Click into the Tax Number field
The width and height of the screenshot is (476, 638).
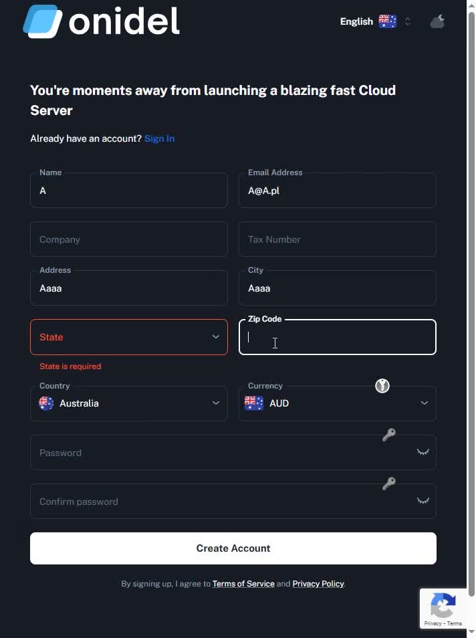(x=337, y=239)
